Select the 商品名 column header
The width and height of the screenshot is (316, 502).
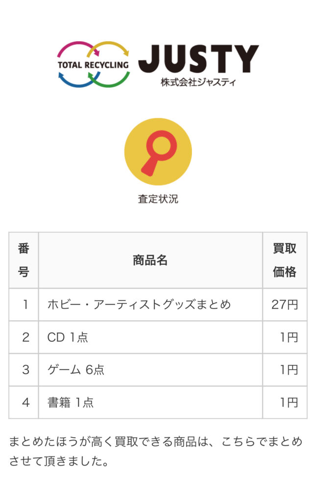pyautogui.click(x=150, y=260)
